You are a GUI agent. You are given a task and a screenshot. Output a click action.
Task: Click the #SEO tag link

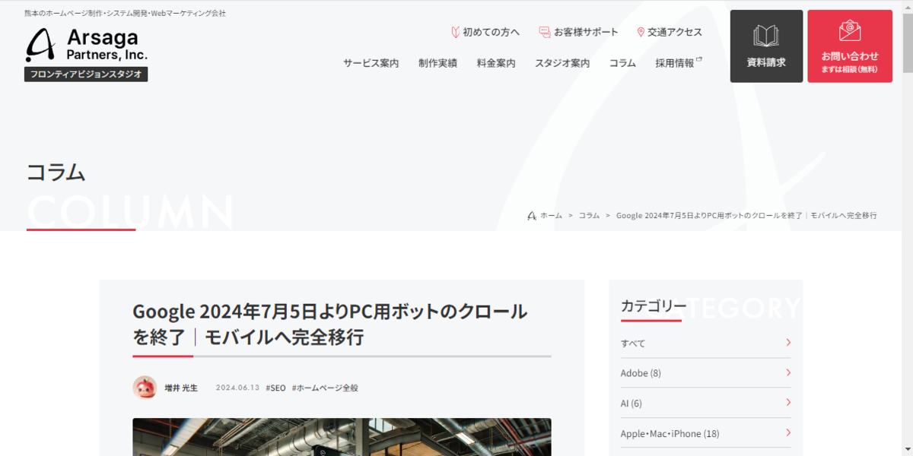[275, 388]
